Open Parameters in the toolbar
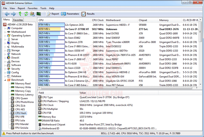The height and width of the screenshot is (137, 204). [70, 14]
